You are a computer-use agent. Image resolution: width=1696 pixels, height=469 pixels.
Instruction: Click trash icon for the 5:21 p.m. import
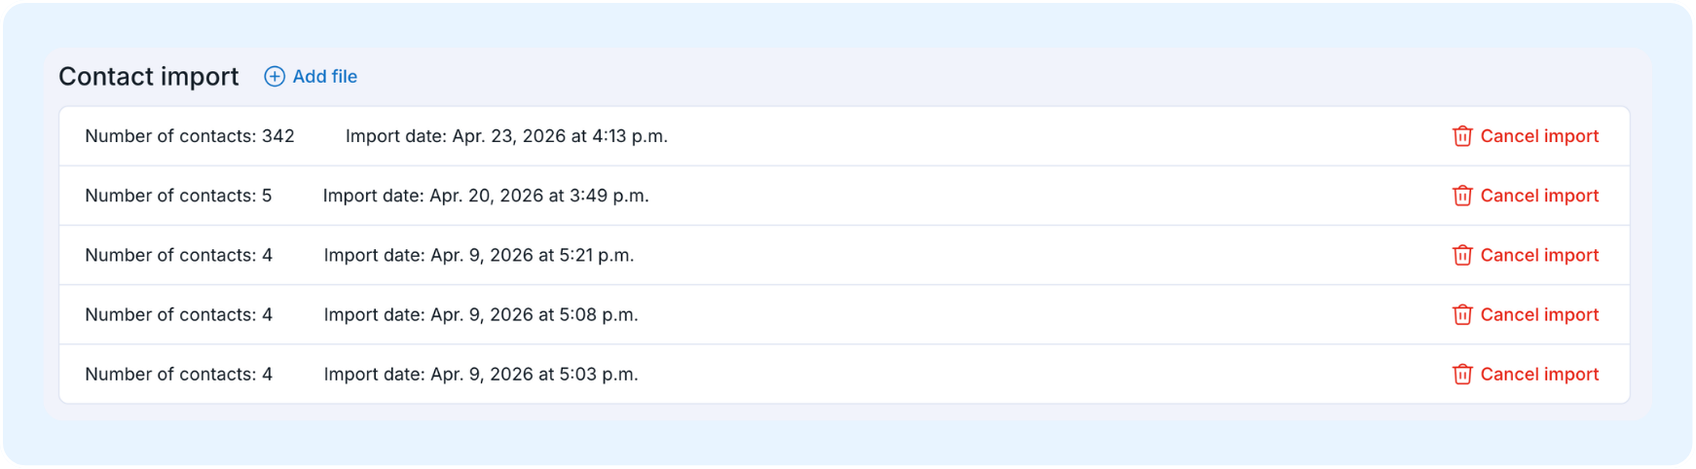1462,255
